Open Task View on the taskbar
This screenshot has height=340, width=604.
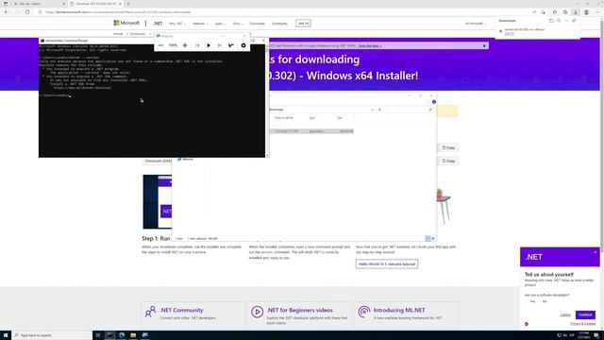[98, 335]
